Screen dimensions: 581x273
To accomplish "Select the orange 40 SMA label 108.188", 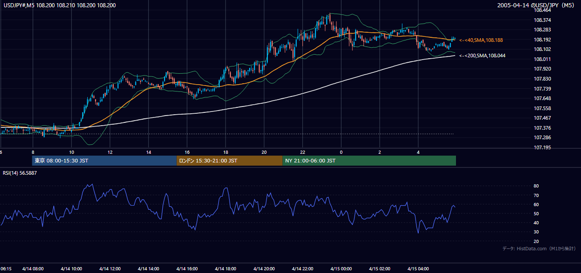I will pyautogui.click(x=481, y=40).
